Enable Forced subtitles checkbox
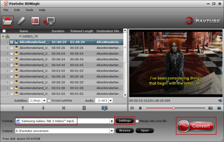Image resolution: width=224 pixels, height=142 pixels. click(49, 101)
